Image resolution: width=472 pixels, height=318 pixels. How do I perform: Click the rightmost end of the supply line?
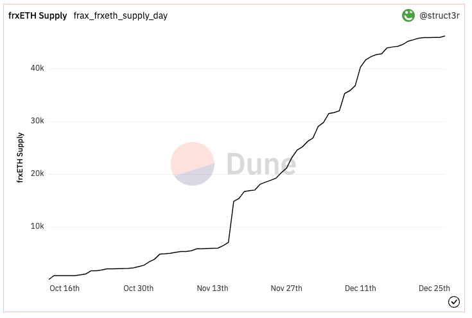pos(445,36)
